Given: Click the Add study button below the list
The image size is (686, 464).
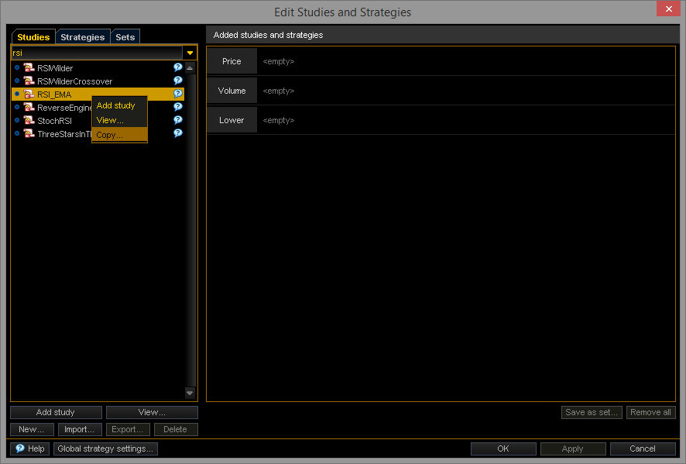Looking at the screenshot, I should click(x=56, y=412).
